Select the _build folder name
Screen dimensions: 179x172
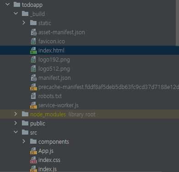[x=37, y=14]
